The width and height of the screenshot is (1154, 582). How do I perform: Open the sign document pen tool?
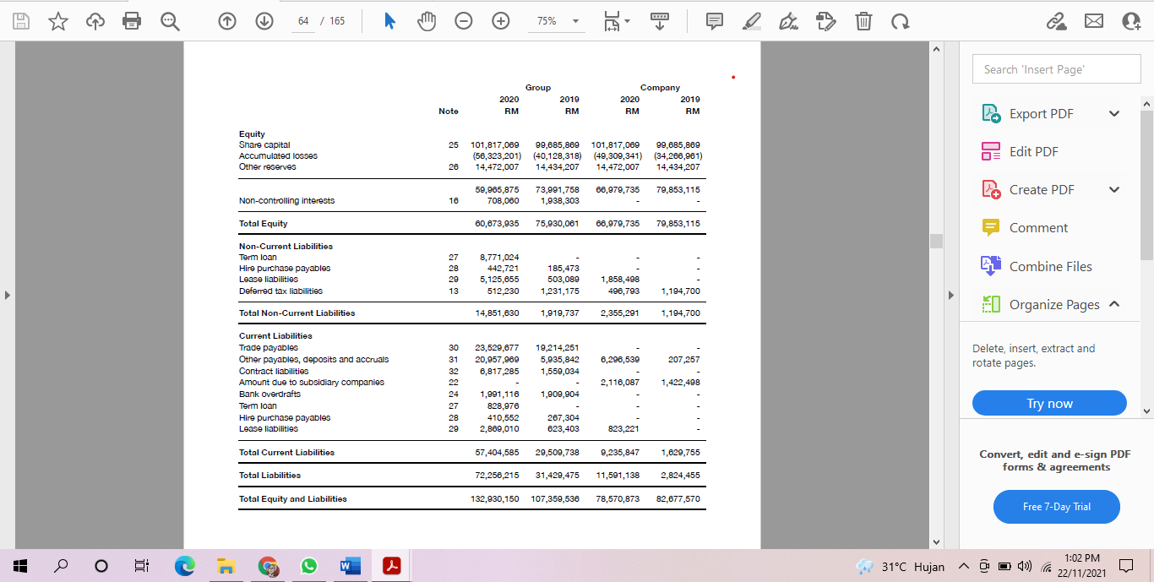[x=789, y=21]
